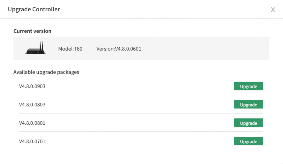Click the Version:V4.8.0.0601 text
Viewport: 283px width, 164px height.
[x=119, y=49]
